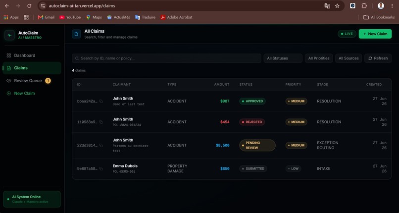Click policy POL-DEMO-001
The width and height of the screenshot is (399, 213).
[124, 171]
